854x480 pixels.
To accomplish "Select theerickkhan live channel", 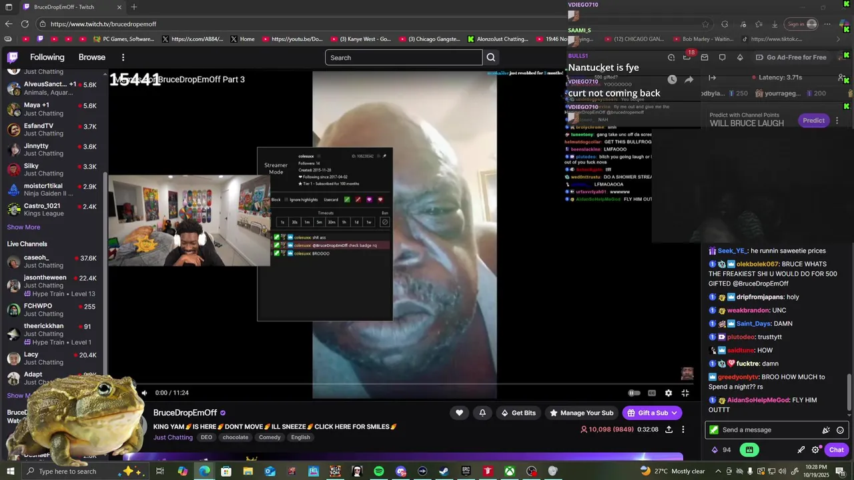I will 52,334.
